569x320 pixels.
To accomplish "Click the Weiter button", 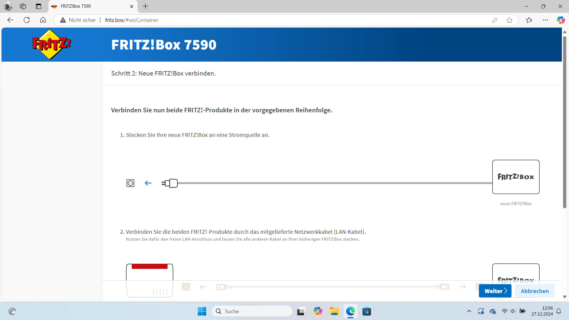I will pyautogui.click(x=495, y=291).
